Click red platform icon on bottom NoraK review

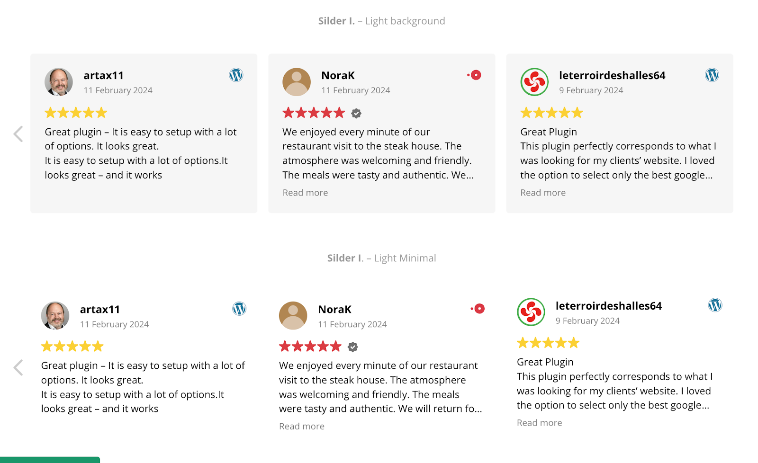click(478, 309)
